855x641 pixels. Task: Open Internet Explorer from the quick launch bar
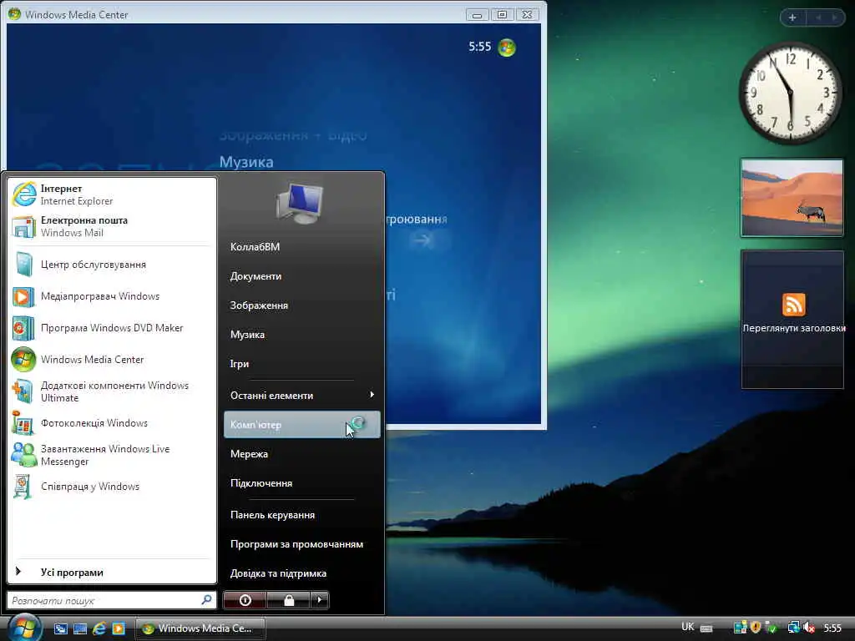(x=99, y=628)
